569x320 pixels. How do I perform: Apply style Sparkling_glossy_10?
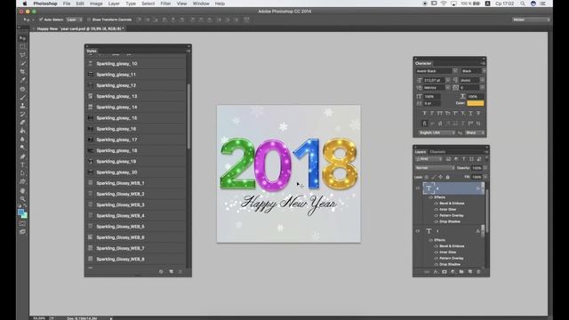coord(136,63)
